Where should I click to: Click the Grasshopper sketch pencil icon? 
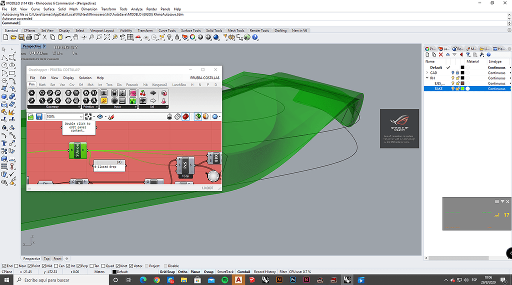click(x=111, y=116)
